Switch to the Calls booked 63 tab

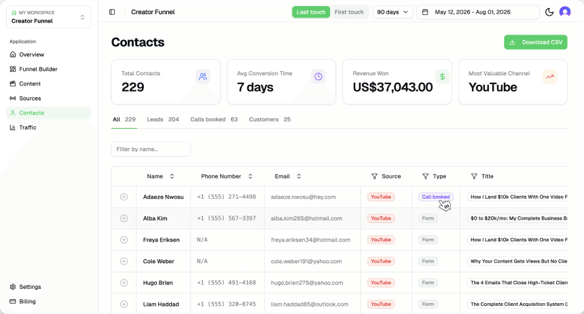click(x=214, y=119)
